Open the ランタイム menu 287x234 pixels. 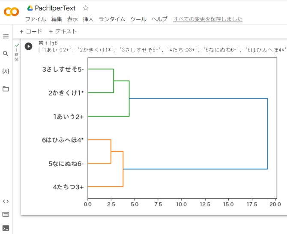[112, 19]
